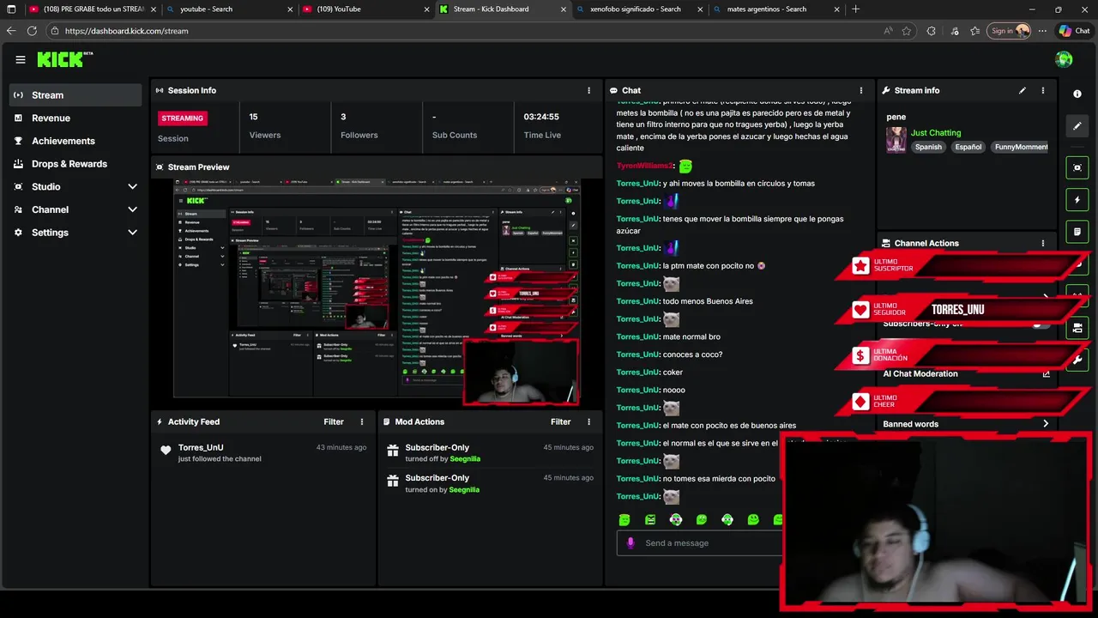1098x618 pixels.
Task: Click the purple microphone icon in chat input
Action: [630, 542]
